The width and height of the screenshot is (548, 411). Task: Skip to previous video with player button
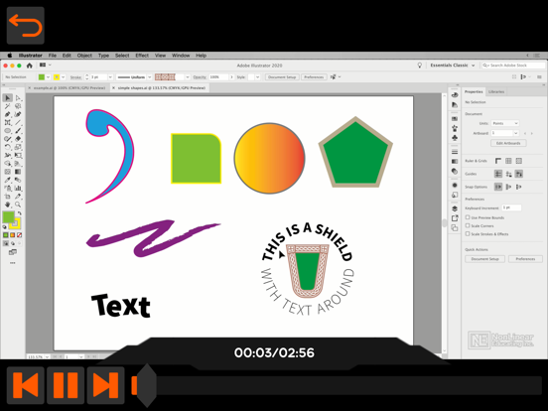pyautogui.click(x=26, y=385)
